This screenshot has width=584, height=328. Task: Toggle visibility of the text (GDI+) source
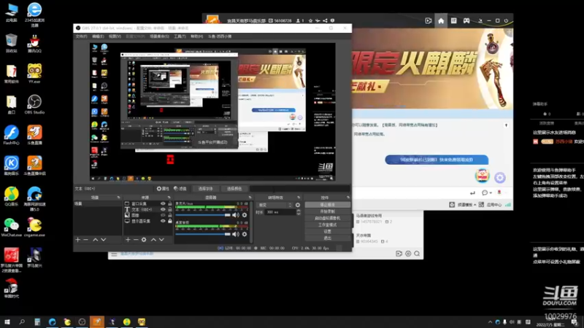tap(163, 209)
